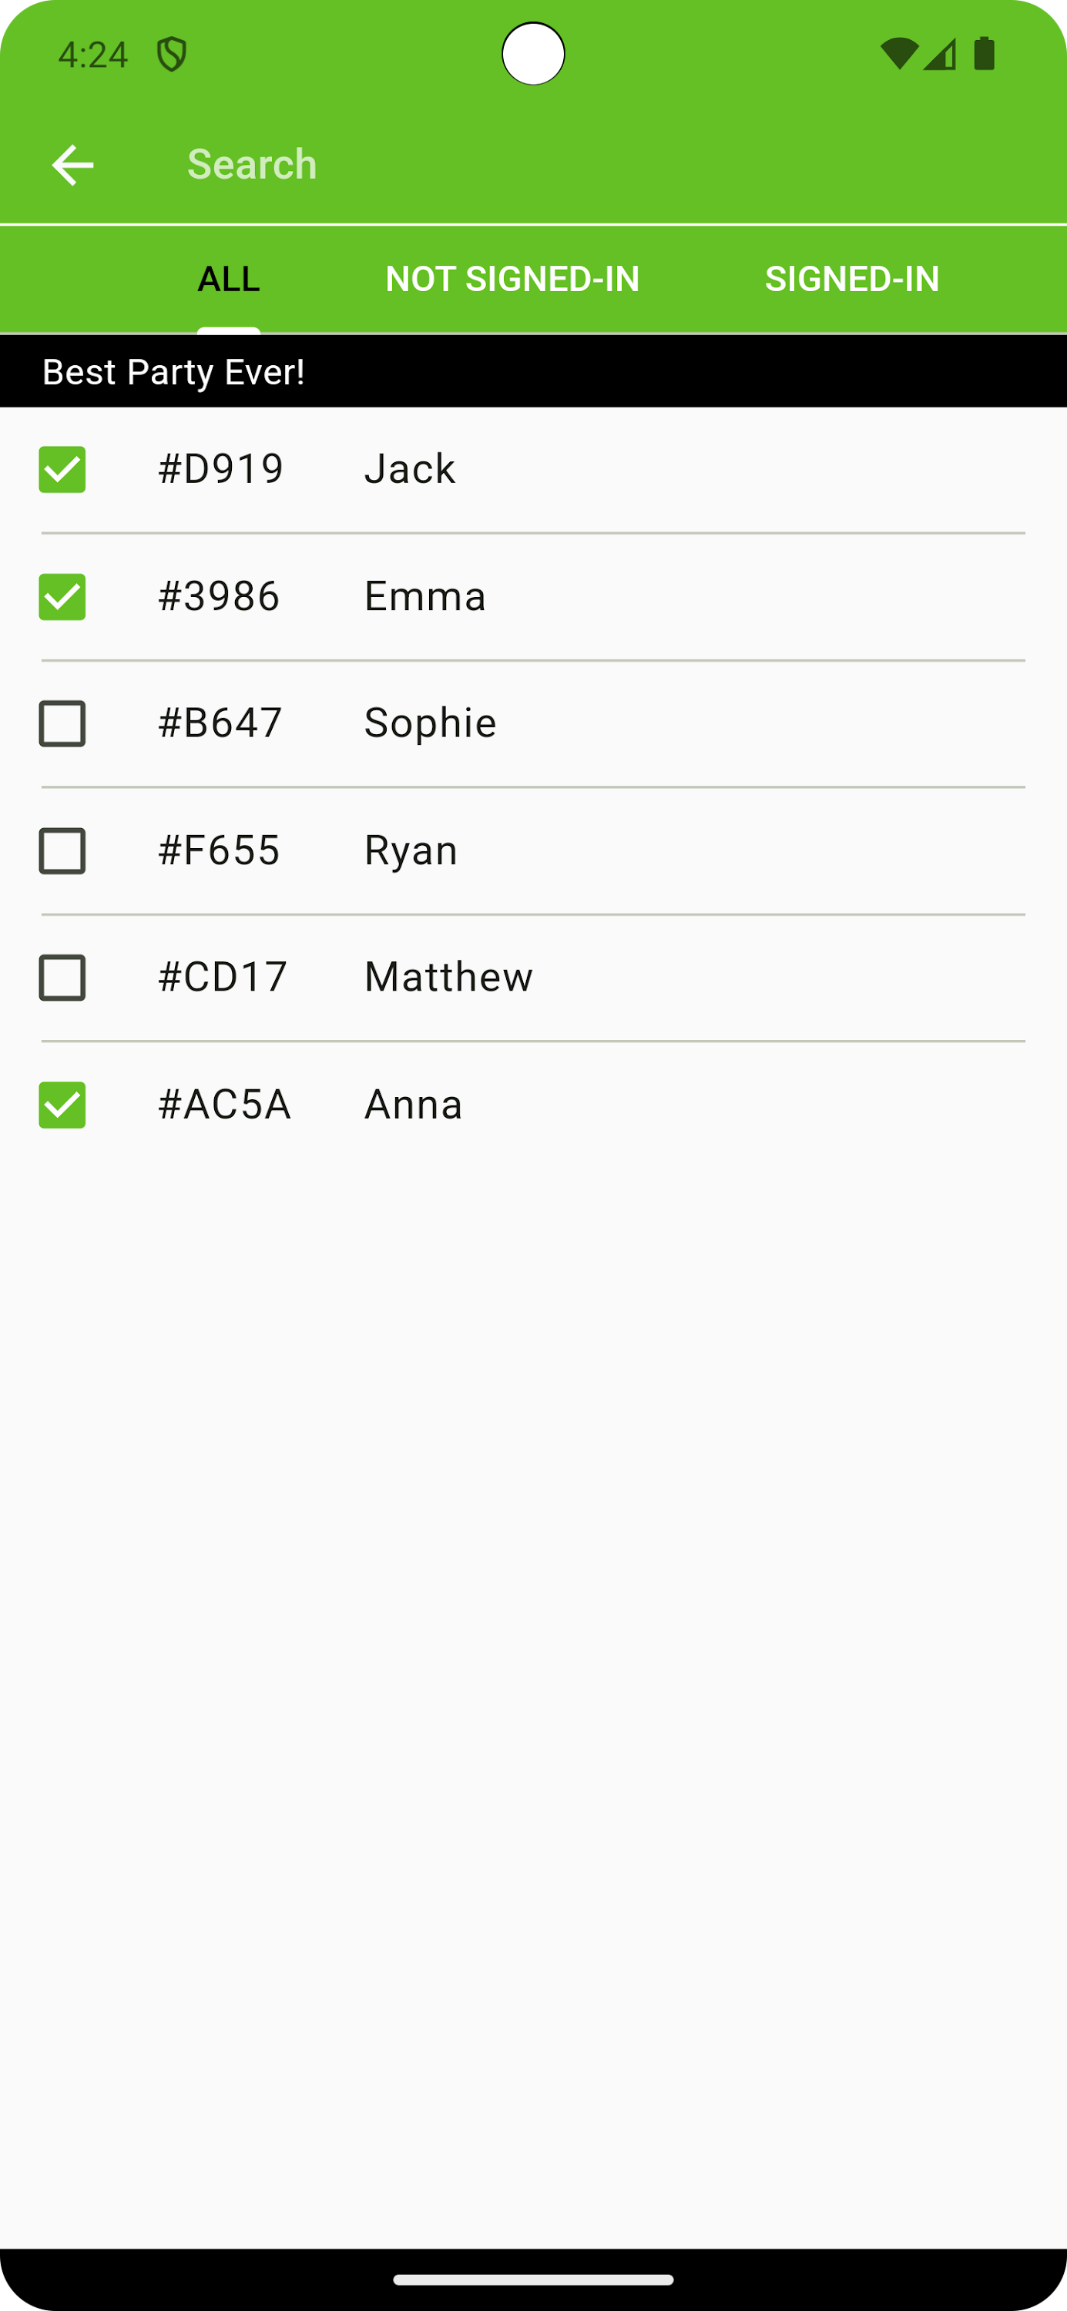
Task: Switch to the ALL tab
Action: click(x=229, y=279)
